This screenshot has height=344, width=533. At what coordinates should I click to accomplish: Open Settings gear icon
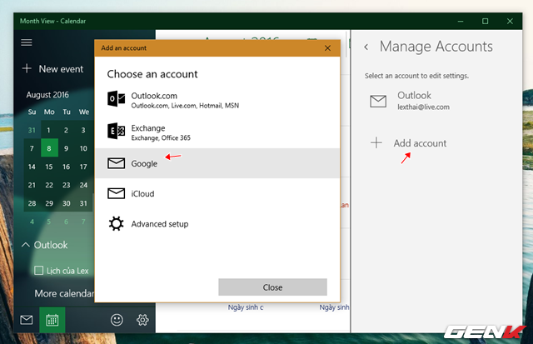click(x=142, y=320)
